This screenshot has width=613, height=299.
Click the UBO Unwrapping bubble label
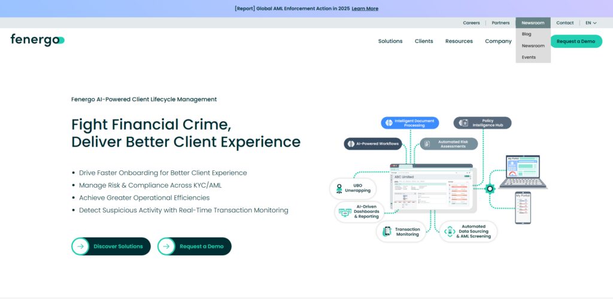[357, 188]
